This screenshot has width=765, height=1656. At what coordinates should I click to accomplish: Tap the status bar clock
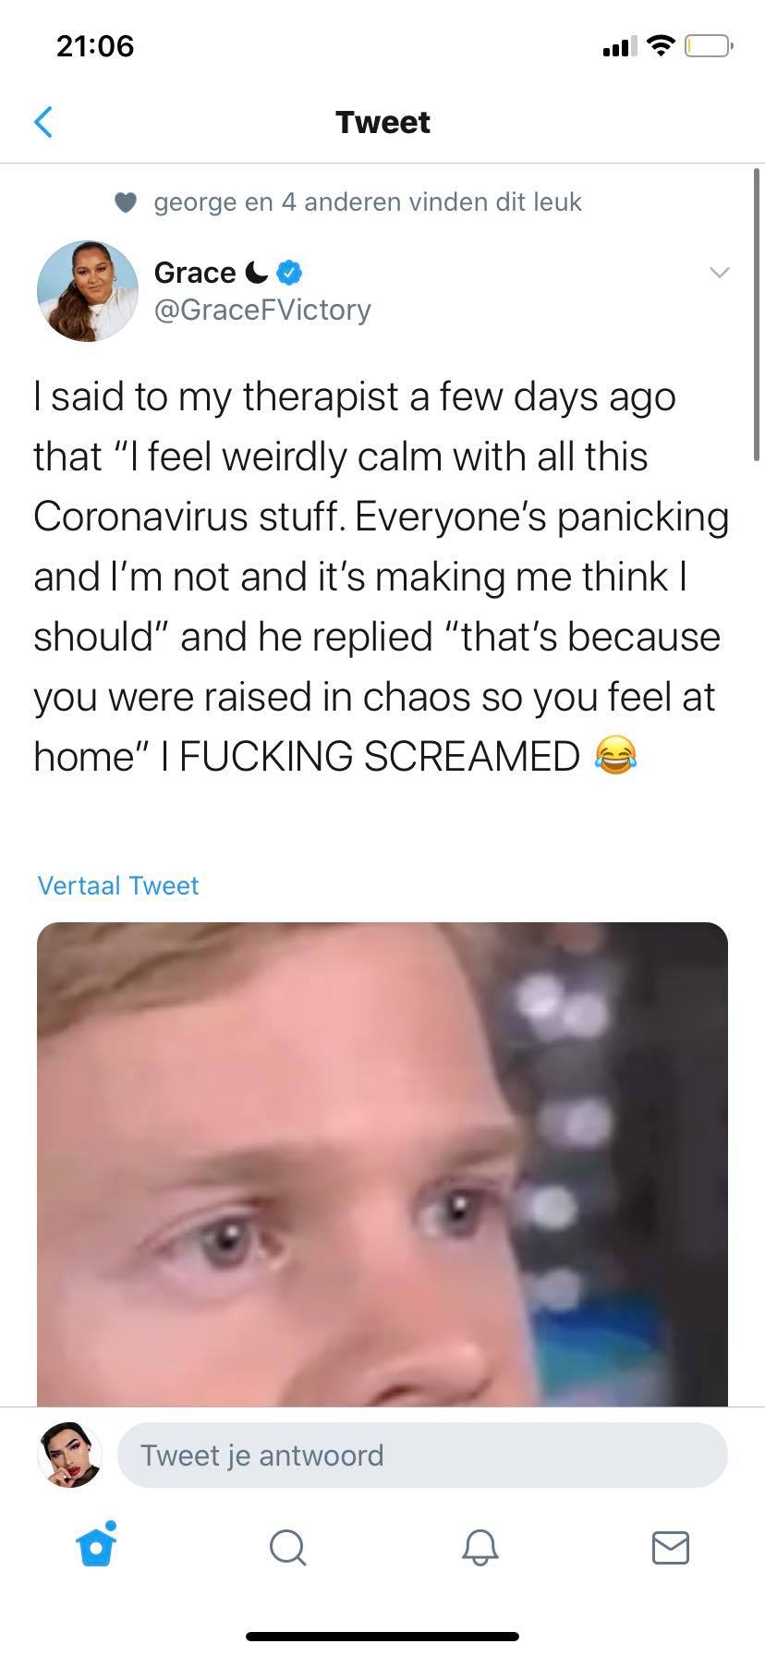(x=95, y=45)
